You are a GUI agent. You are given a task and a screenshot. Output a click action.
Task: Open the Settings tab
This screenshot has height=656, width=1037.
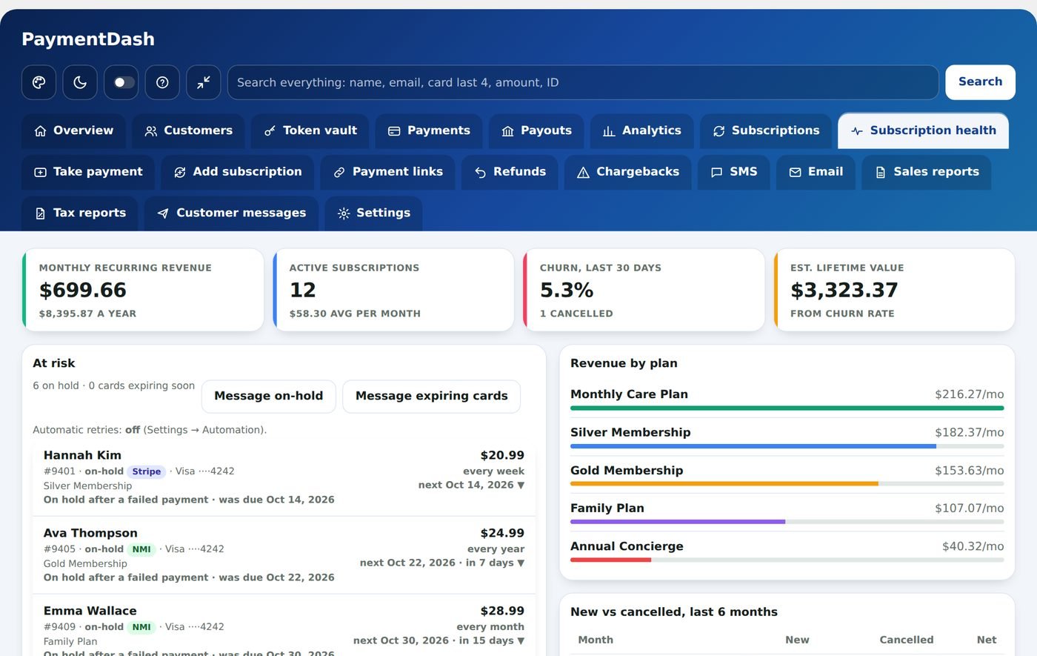pos(373,213)
